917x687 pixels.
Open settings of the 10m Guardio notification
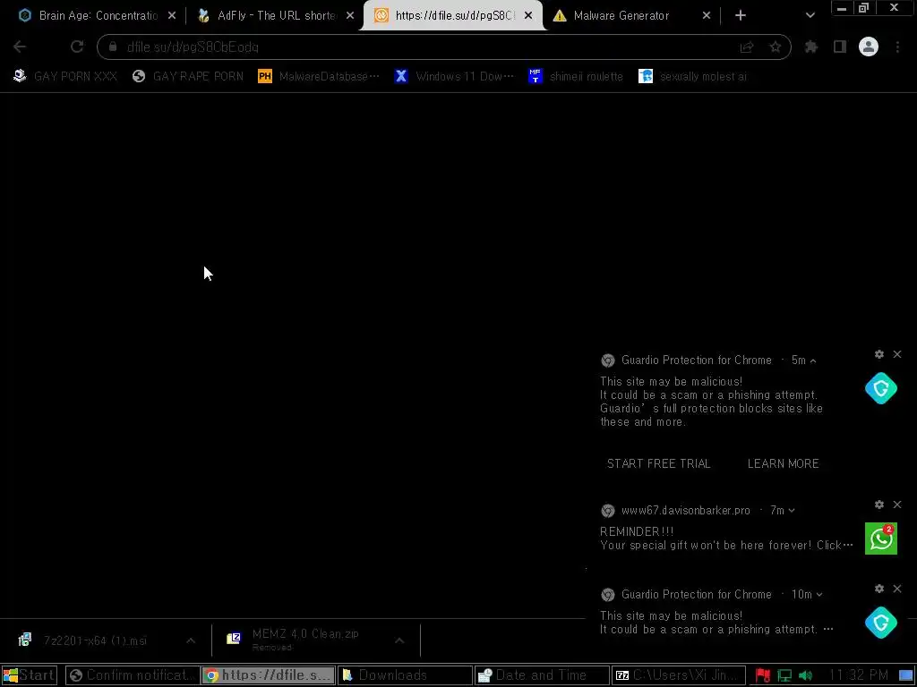pyautogui.click(x=879, y=589)
